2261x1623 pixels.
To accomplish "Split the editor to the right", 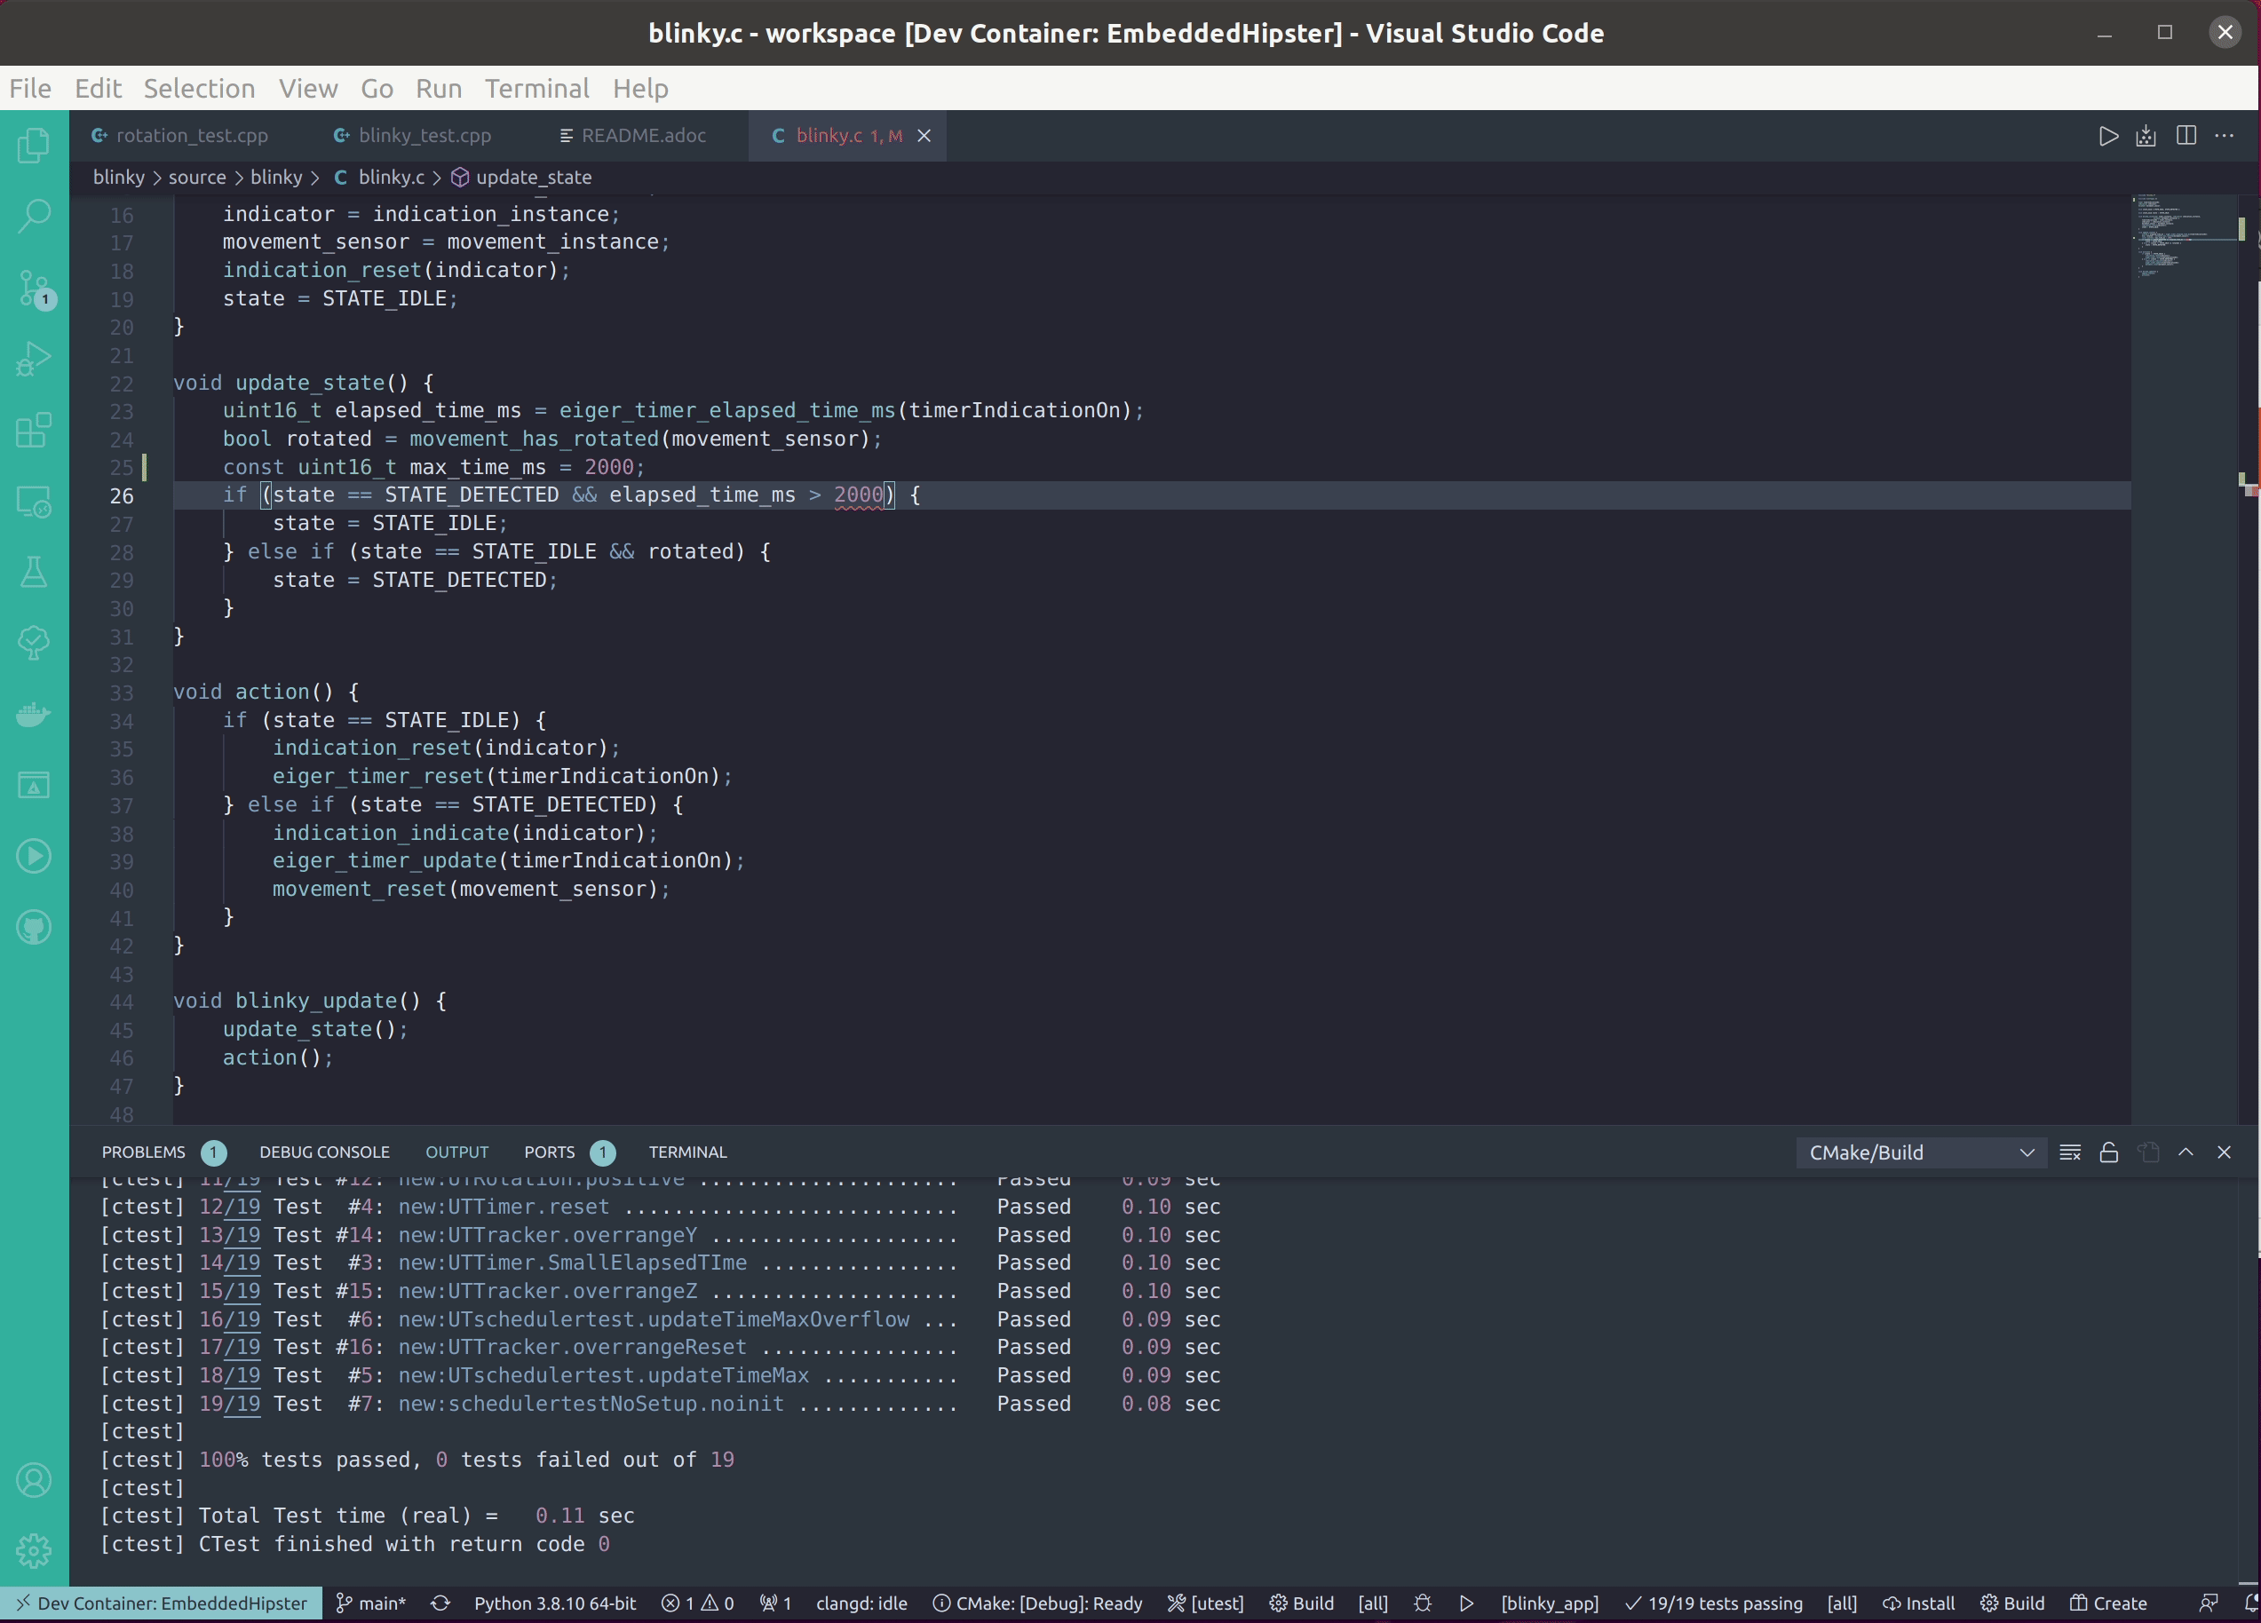I will [2186, 136].
